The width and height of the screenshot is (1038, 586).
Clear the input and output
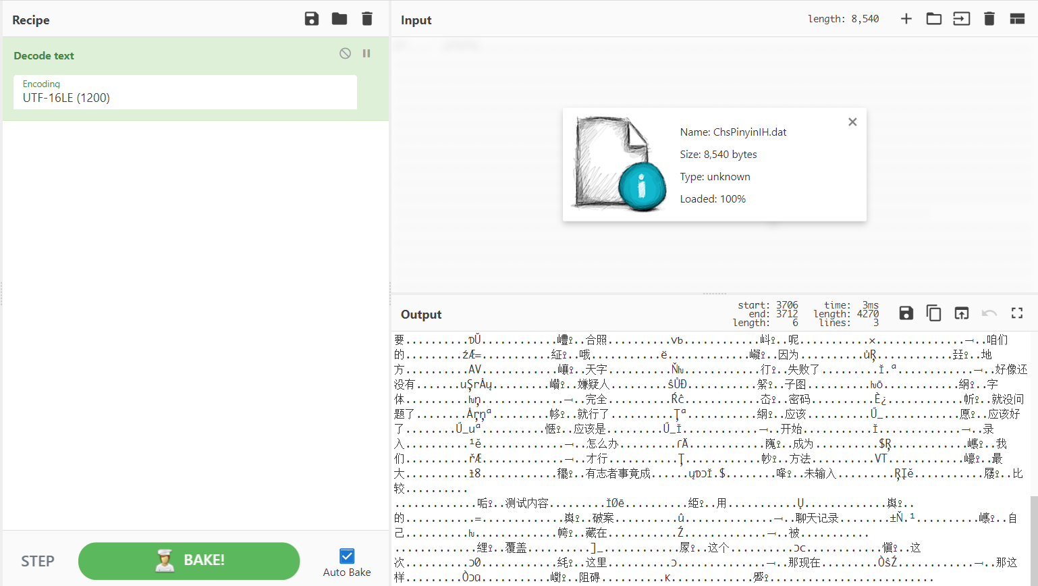[x=989, y=19]
